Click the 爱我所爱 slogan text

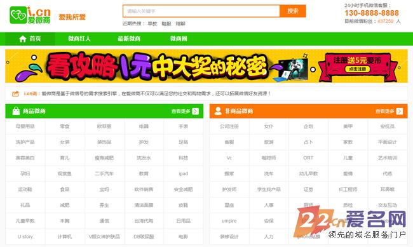72,17
